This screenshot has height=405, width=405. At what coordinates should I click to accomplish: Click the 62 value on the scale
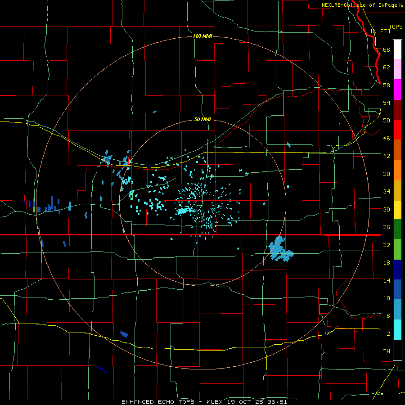(x=387, y=67)
